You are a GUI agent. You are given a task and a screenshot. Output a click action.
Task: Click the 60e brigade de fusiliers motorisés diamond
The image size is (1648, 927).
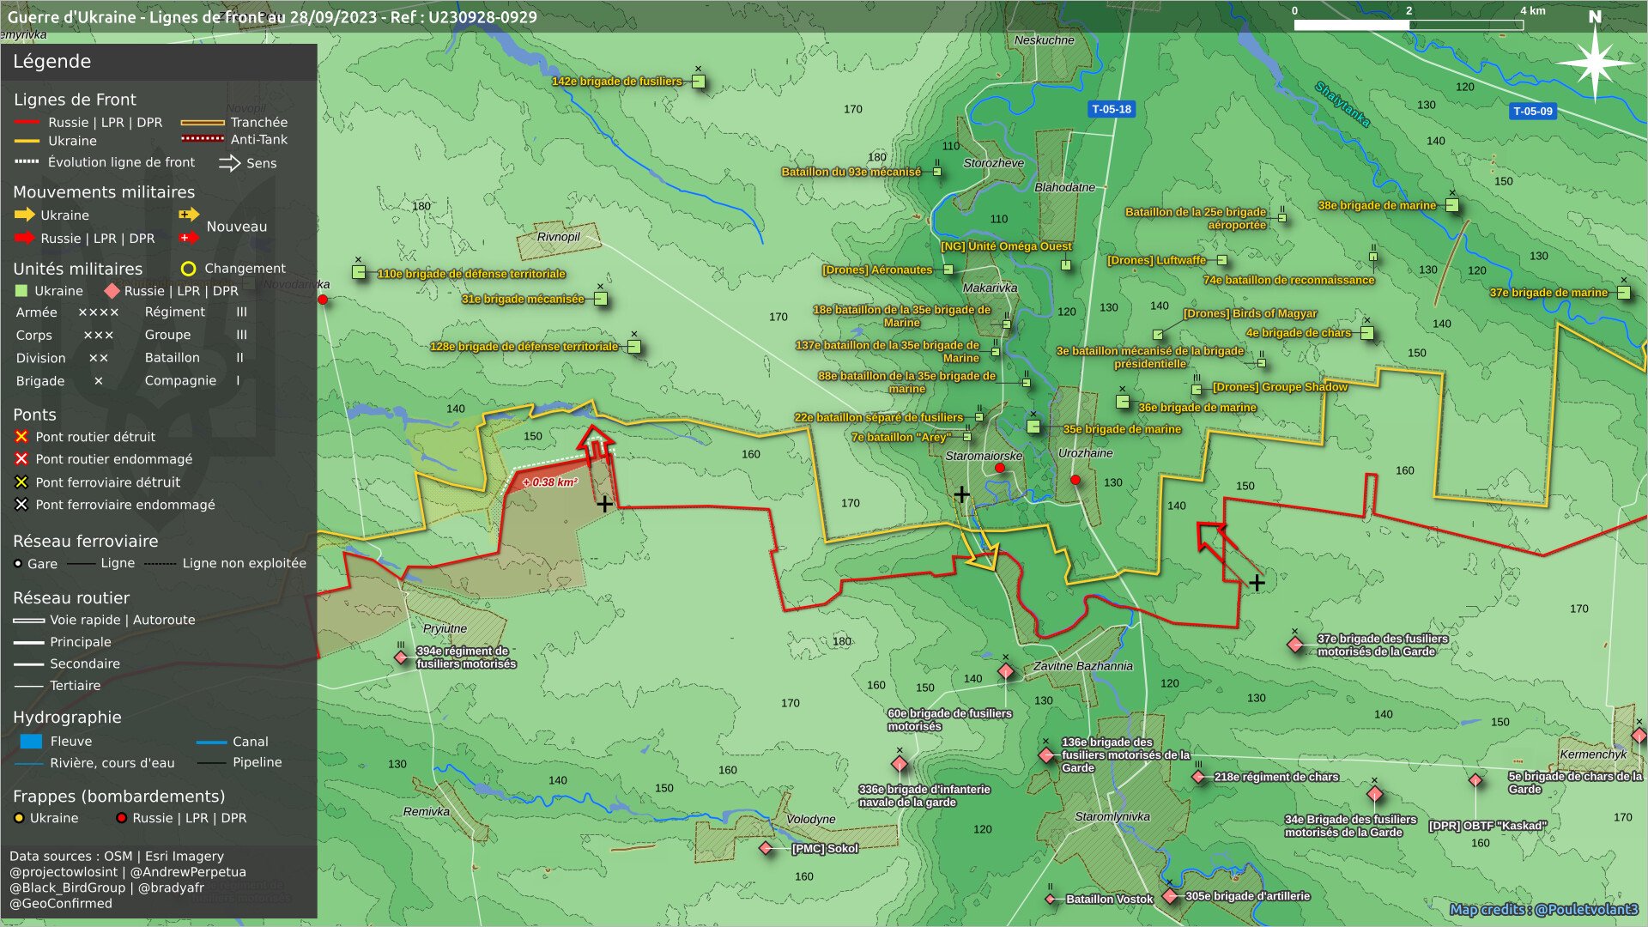click(x=1006, y=671)
